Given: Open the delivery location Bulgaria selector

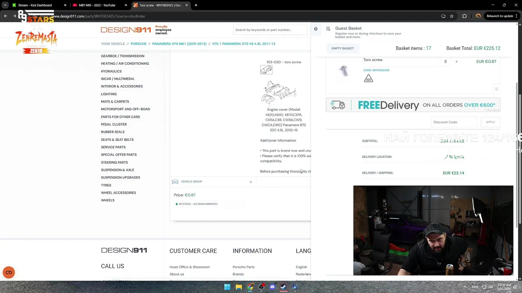Looking at the screenshot, I should pos(454,157).
